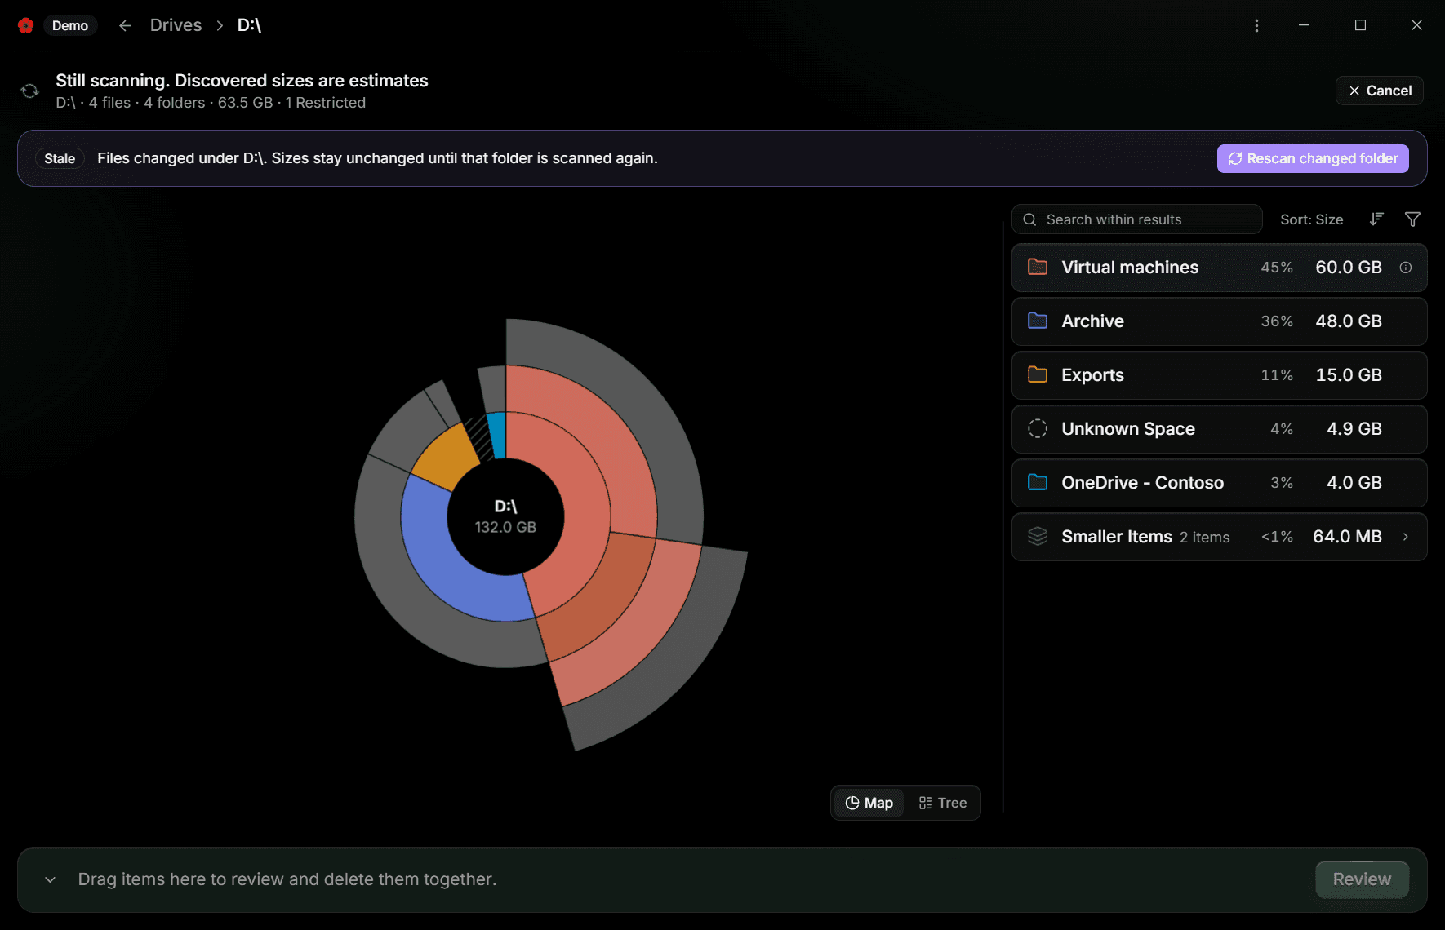Select the Archive 48.0 GB size
Image resolution: width=1445 pixels, height=930 pixels.
click(1349, 321)
